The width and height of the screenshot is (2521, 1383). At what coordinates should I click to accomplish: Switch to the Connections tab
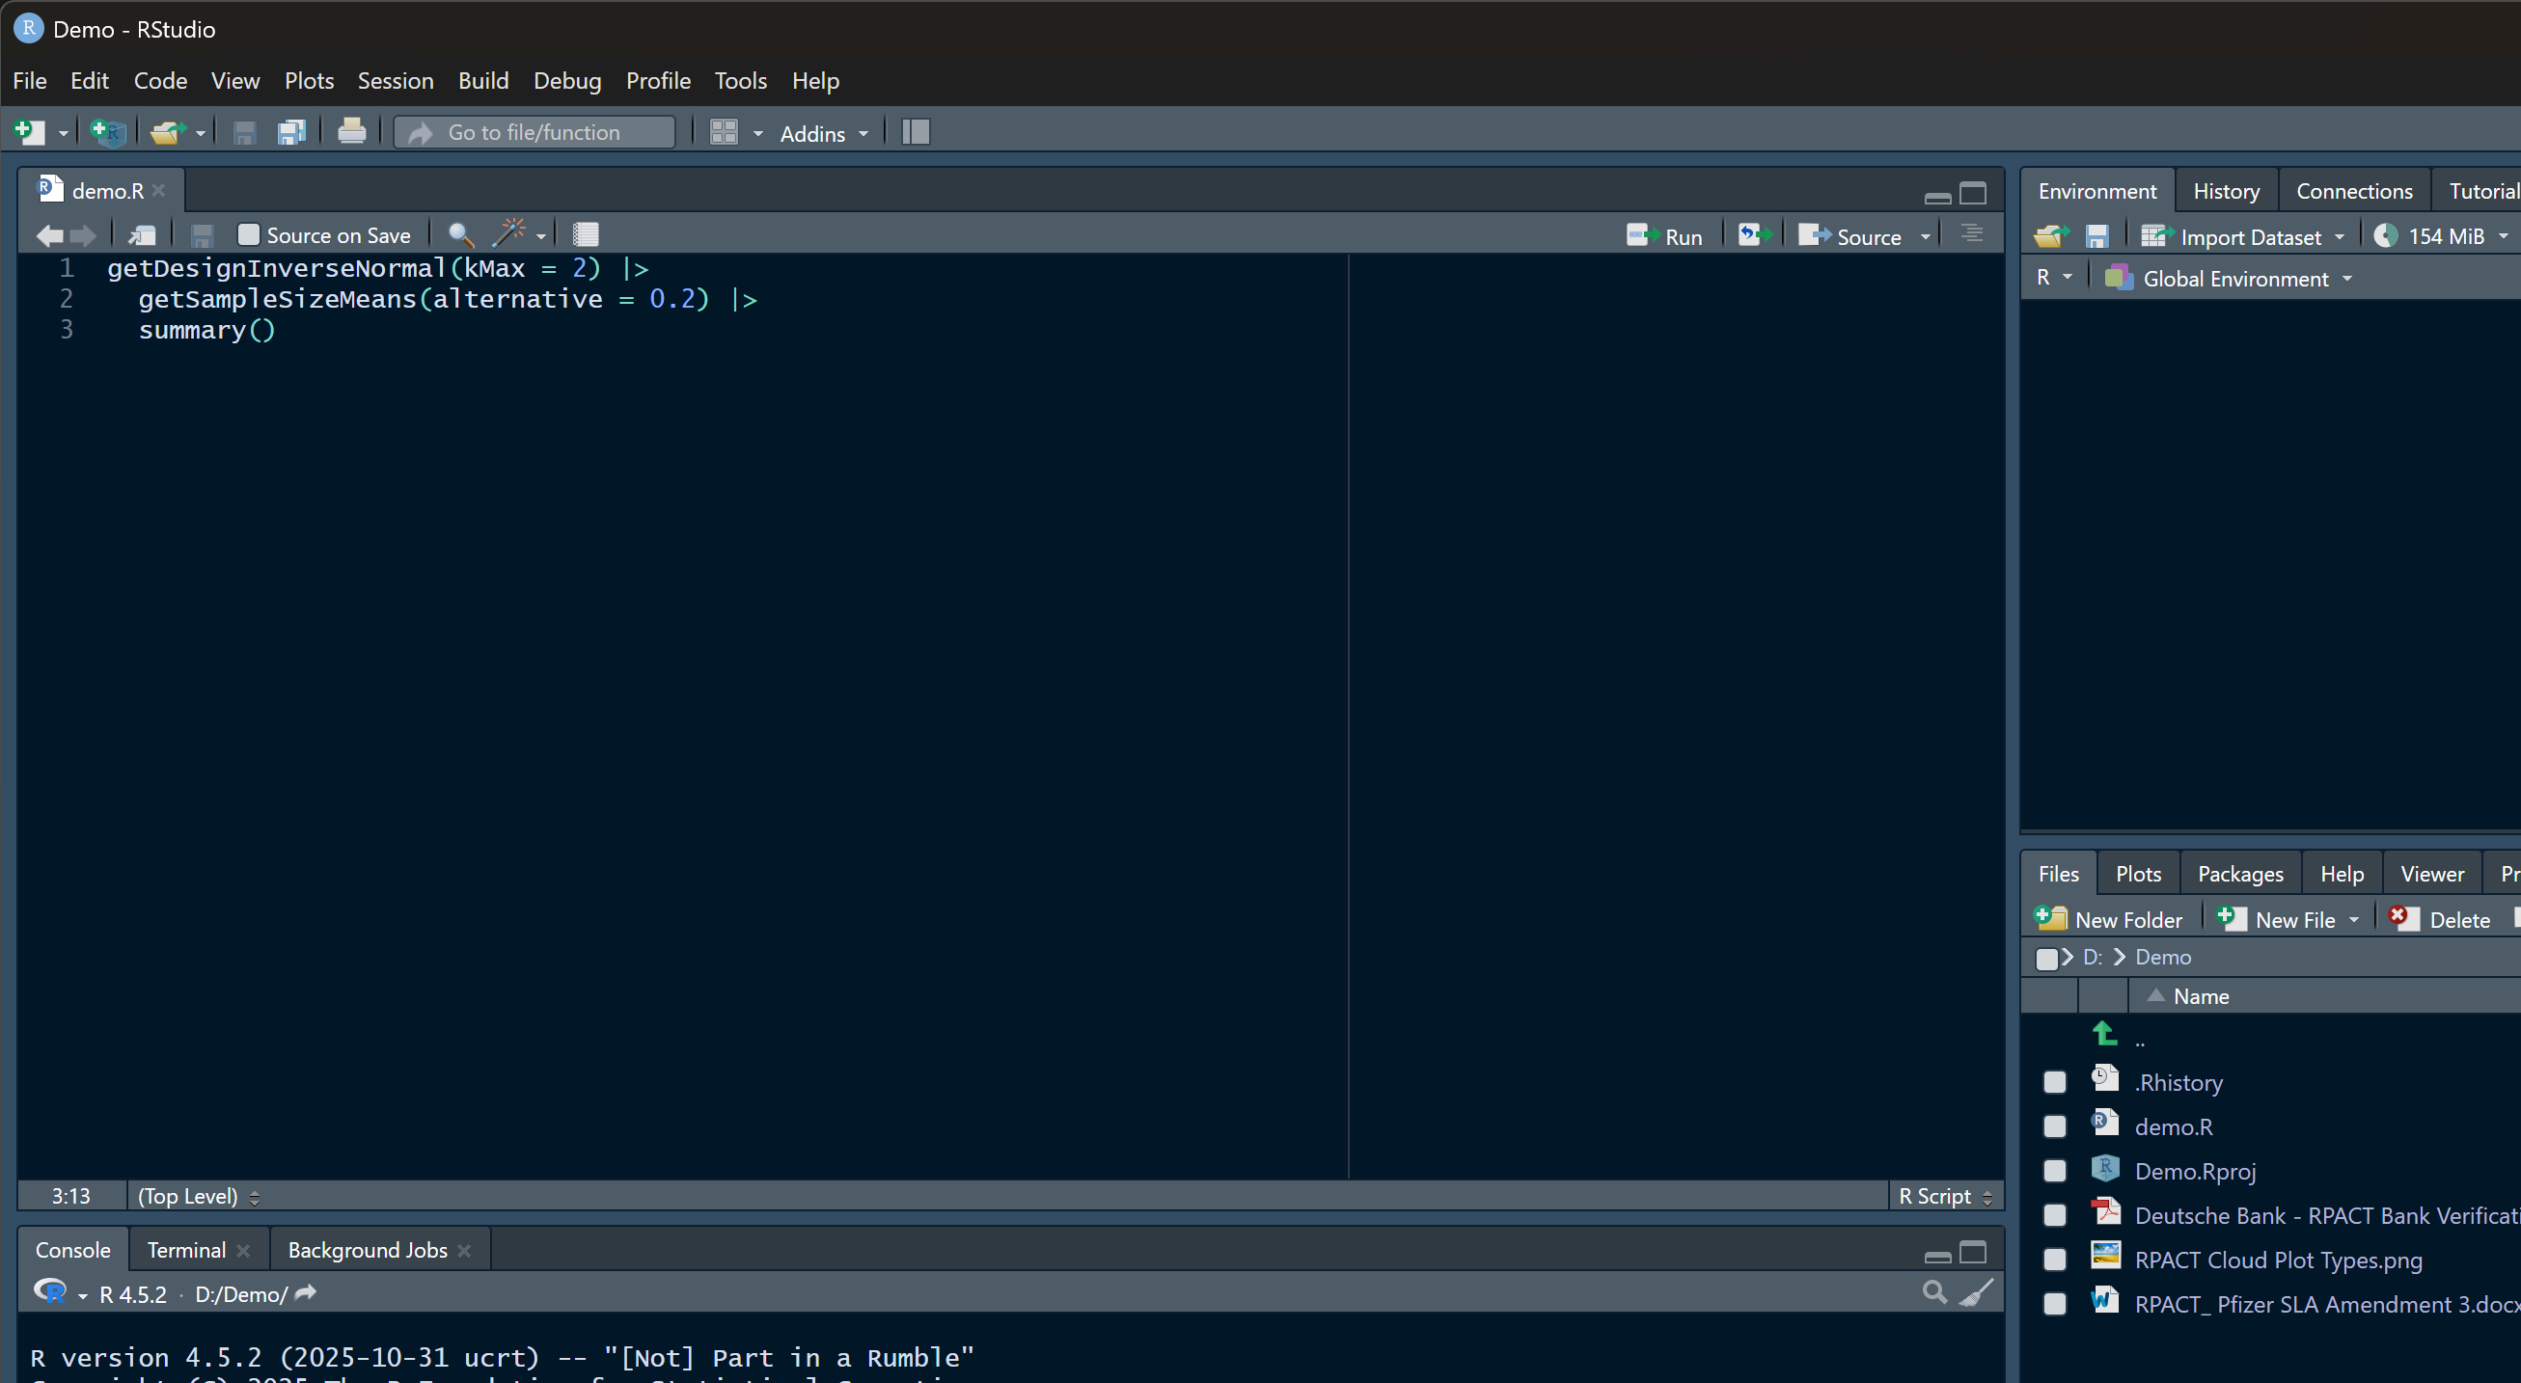pos(2354,191)
